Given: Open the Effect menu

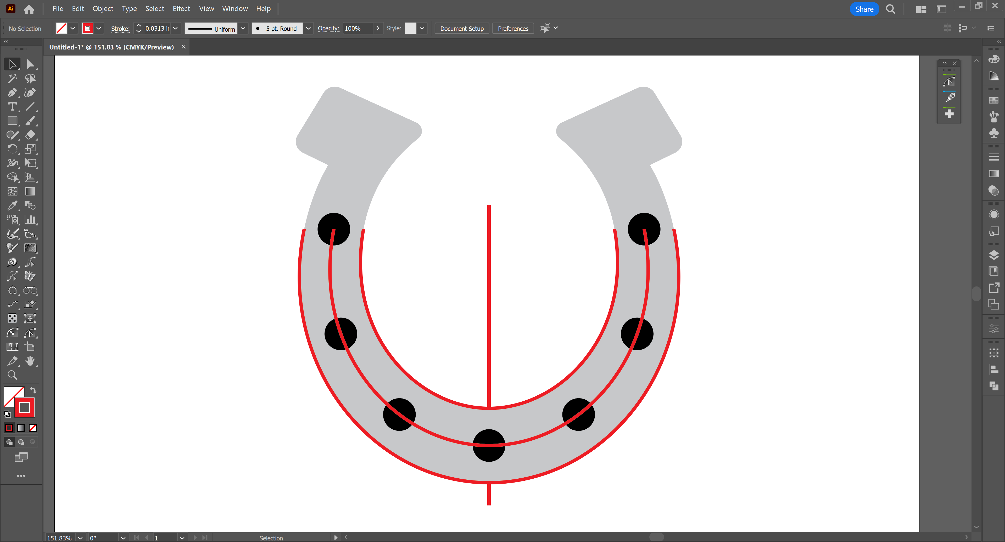Looking at the screenshot, I should [181, 8].
